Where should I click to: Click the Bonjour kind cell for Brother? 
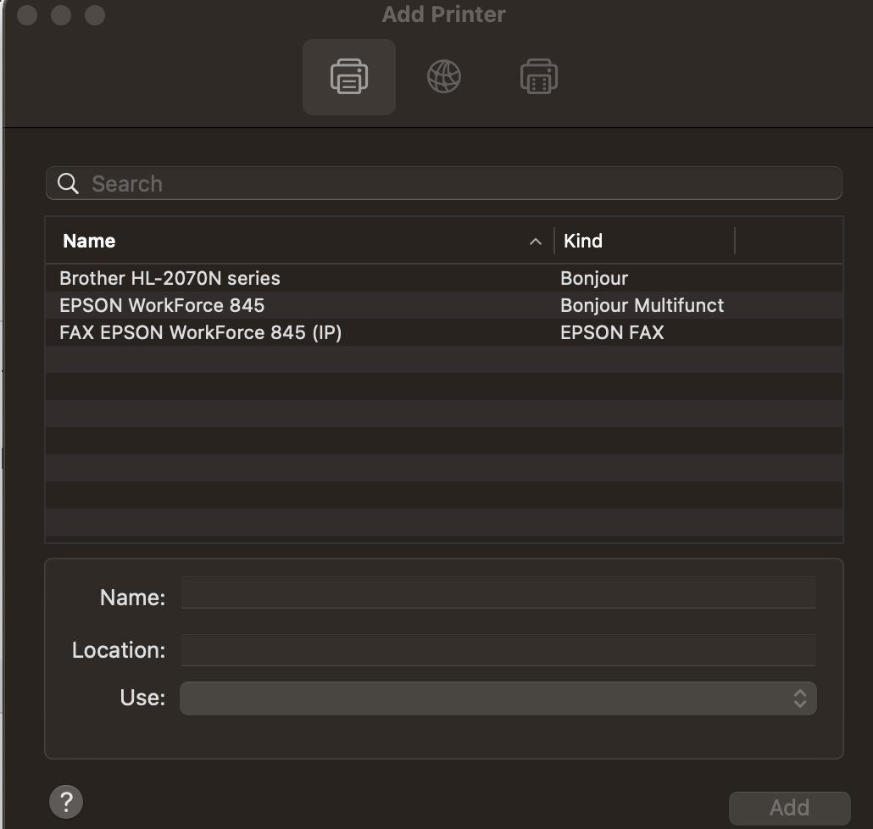tap(594, 278)
